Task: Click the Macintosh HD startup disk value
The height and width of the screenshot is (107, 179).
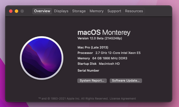Action: click(x=109, y=64)
